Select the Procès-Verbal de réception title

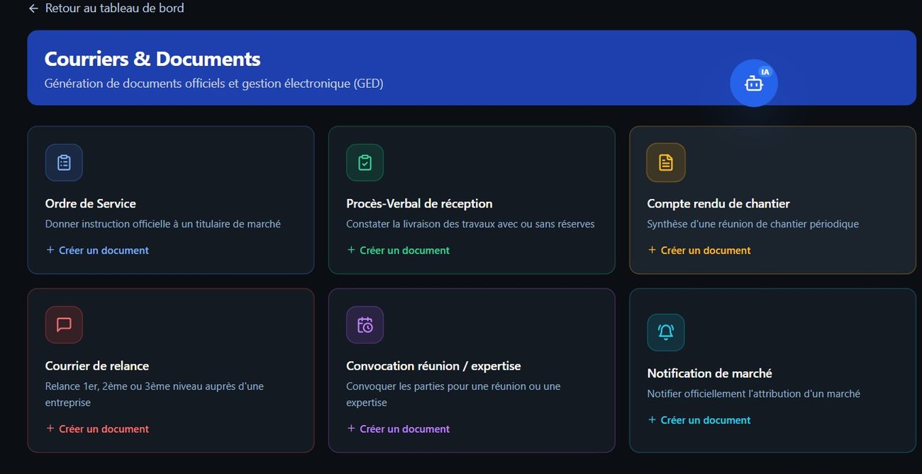(419, 203)
